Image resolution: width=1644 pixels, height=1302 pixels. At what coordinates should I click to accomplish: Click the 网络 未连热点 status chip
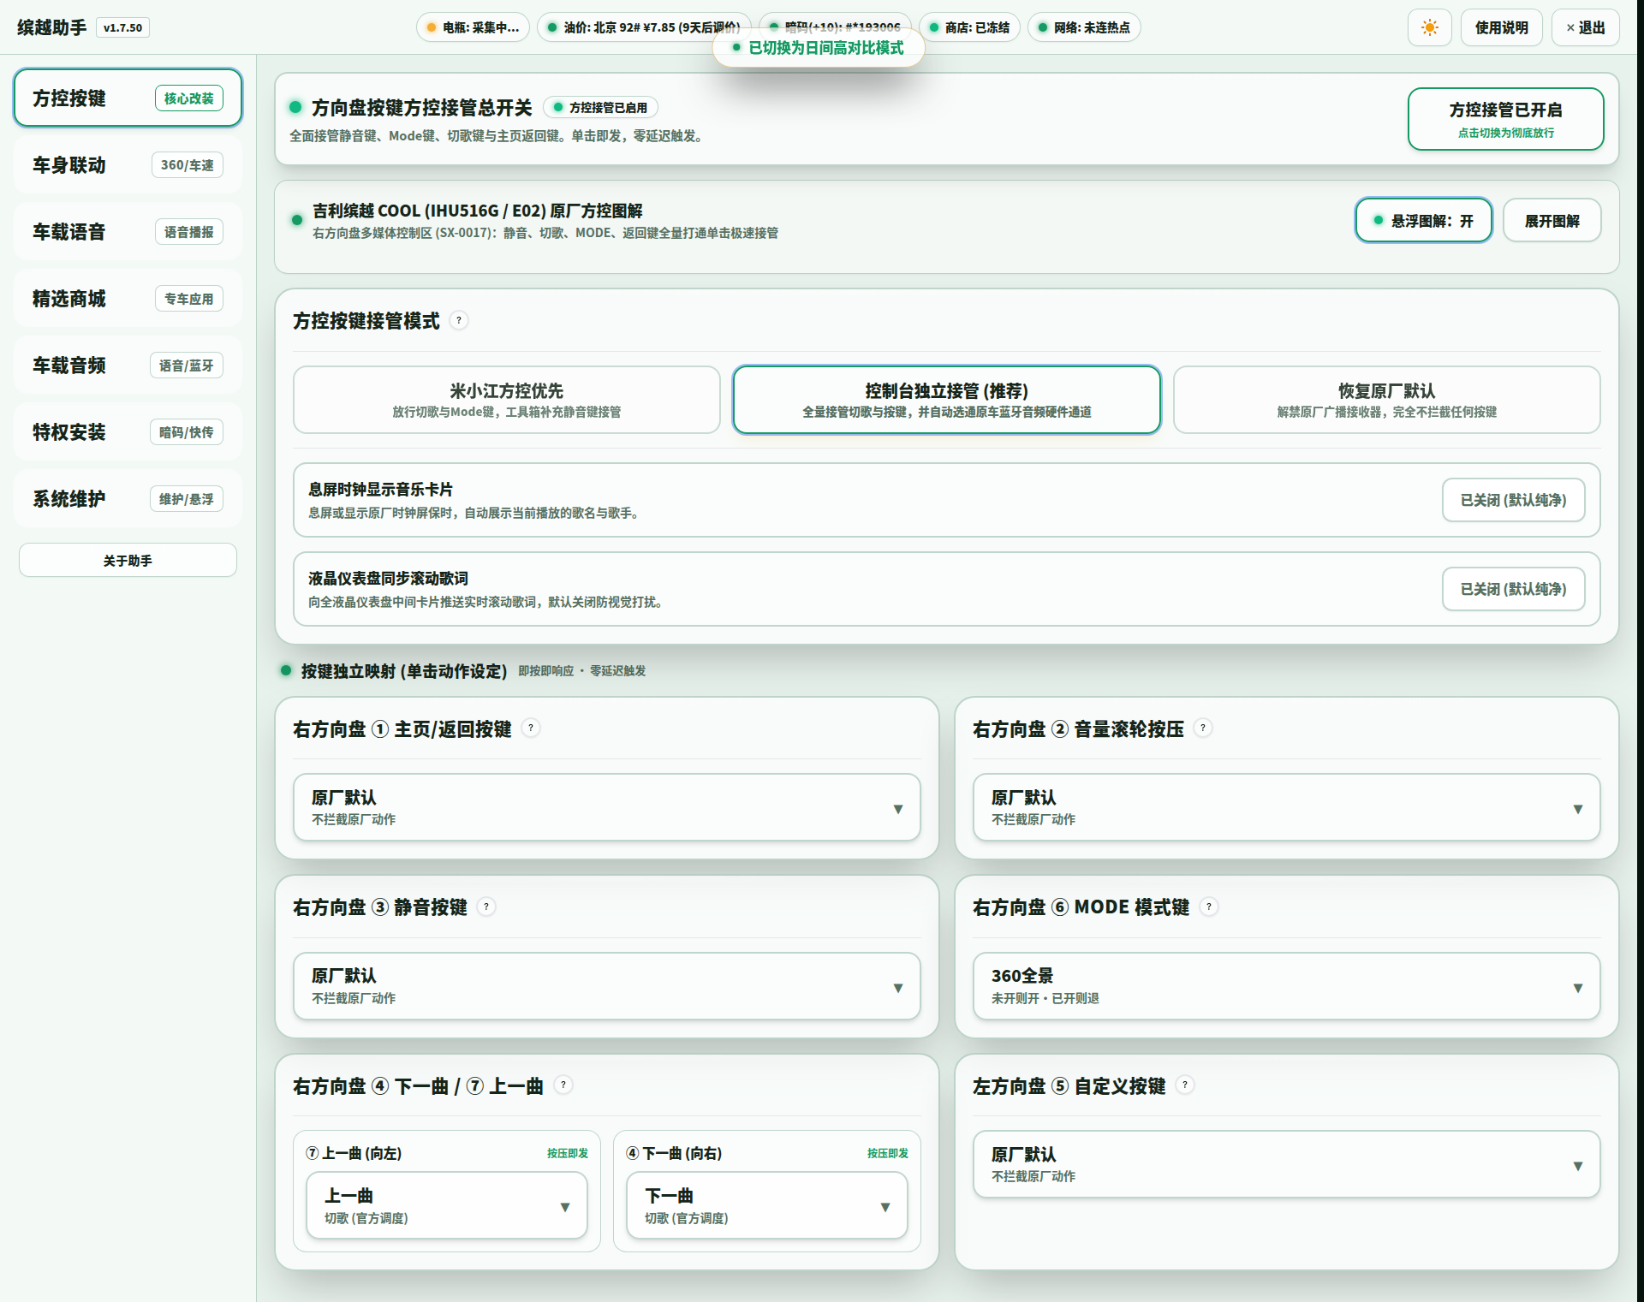click(x=1084, y=27)
